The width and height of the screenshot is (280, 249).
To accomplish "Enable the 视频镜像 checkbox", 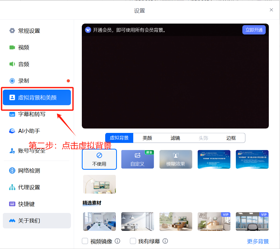I will click(x=85, y=241).
